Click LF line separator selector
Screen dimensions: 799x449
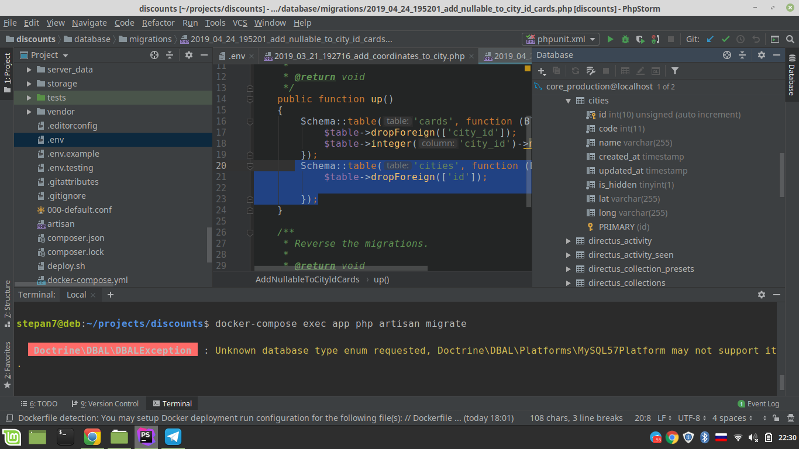coord(665,418)
